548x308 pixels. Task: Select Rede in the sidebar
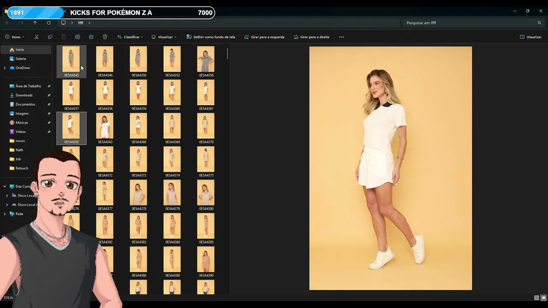(19, 214)
